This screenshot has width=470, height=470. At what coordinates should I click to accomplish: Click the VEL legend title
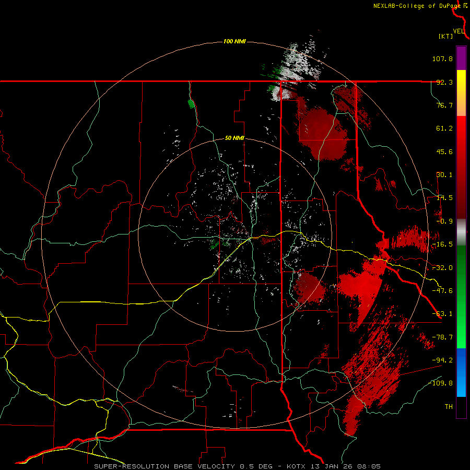pos(459,31)
